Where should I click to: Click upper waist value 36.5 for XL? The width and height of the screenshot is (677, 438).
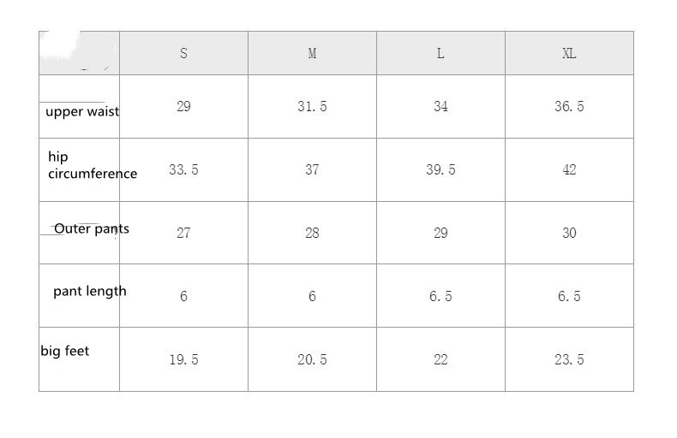pos(569,106)
